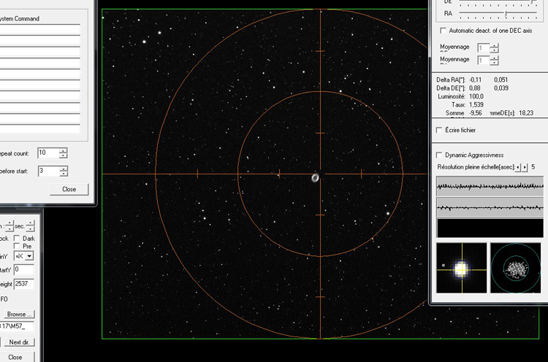The width and height of the screenshot is (548, 362).
Task: Increase the 'before start' value
Action: point(64,169)
